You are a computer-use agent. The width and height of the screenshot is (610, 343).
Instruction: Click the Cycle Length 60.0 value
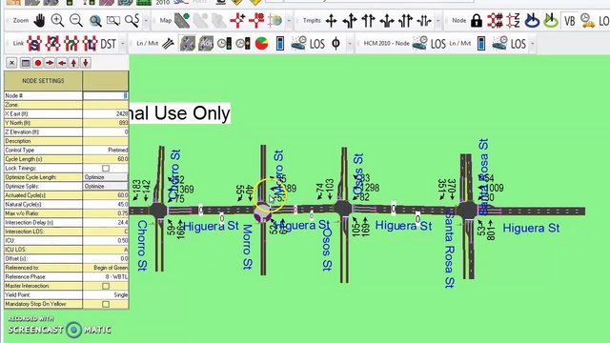coord(106,159)
